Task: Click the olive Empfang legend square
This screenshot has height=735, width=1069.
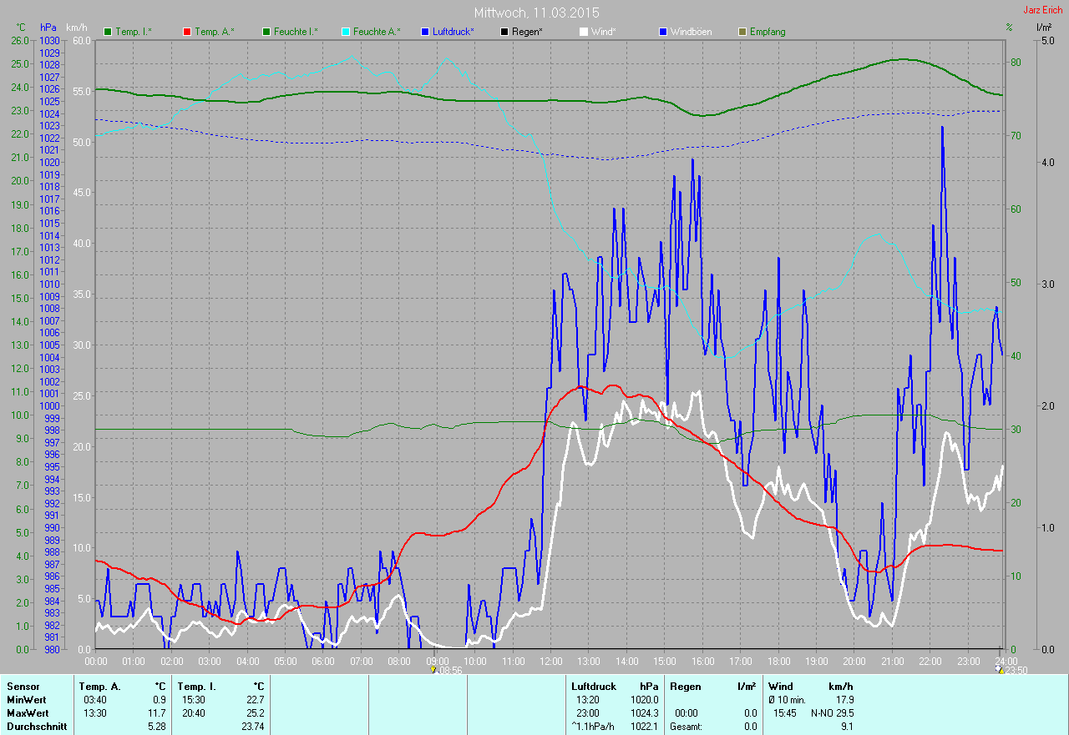Action: click(742, 32)
